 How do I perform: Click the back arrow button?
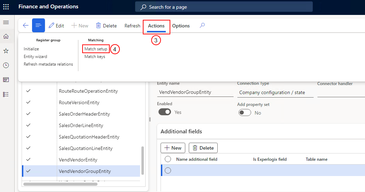(x=26, y=25)
